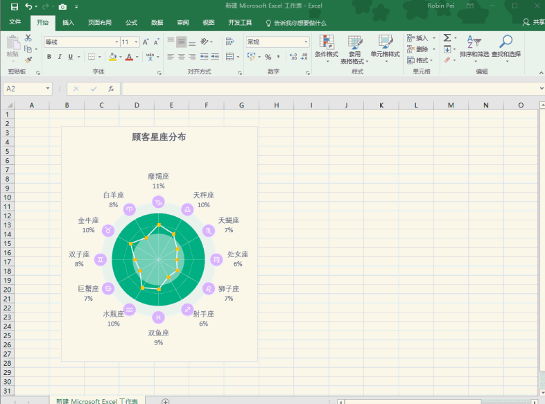Screen dimensions: 545x404
Task: Set bottom vertical alignment
Action: coord(192,42)
